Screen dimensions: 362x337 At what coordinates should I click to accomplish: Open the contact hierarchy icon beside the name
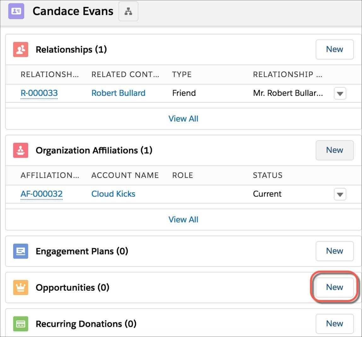[x=128, y=11]
